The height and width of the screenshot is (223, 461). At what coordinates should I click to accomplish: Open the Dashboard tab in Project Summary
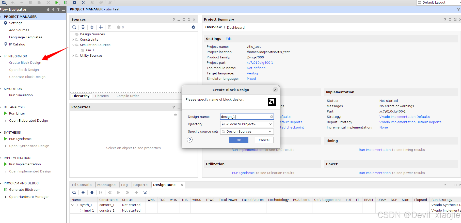coord(236,27)
